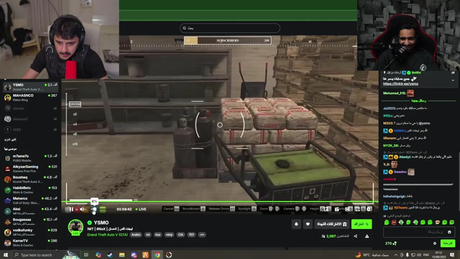Open player settings gear icon
Image resolution: width=460 pixels, height=259 pixels.
[x=369, y=209]
